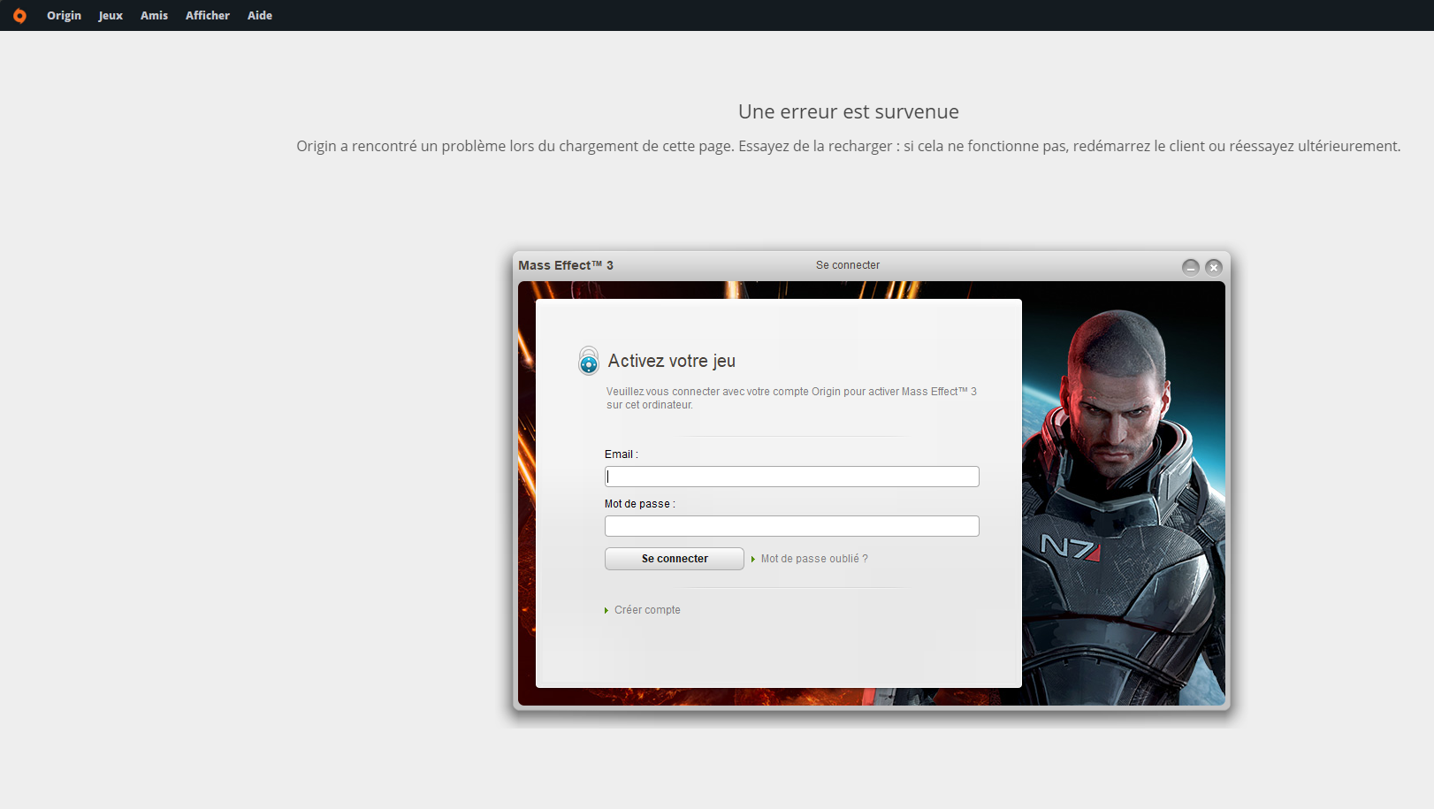Close the Mass Effect 3 dialog
1434x809 pixels.
pyautogui.click(x=1214, y=267)
